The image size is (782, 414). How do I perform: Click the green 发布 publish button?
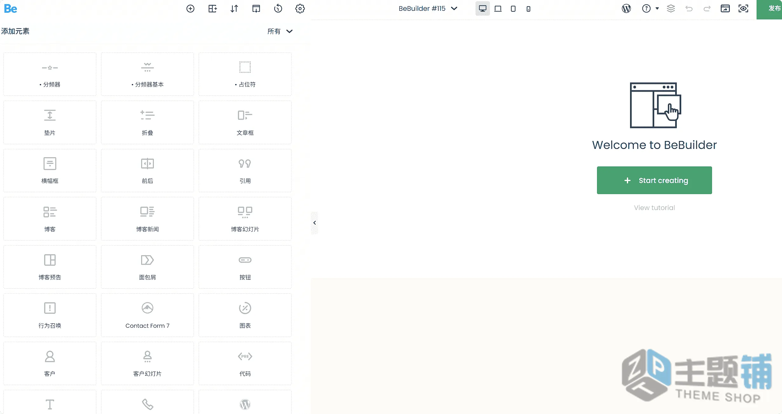click(x=769, y=10)
